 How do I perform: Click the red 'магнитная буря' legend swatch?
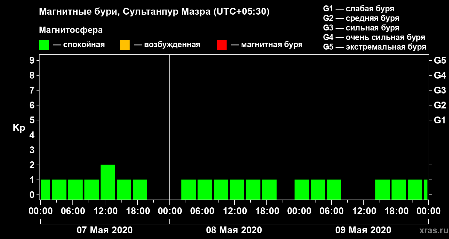tap(222, 45)
